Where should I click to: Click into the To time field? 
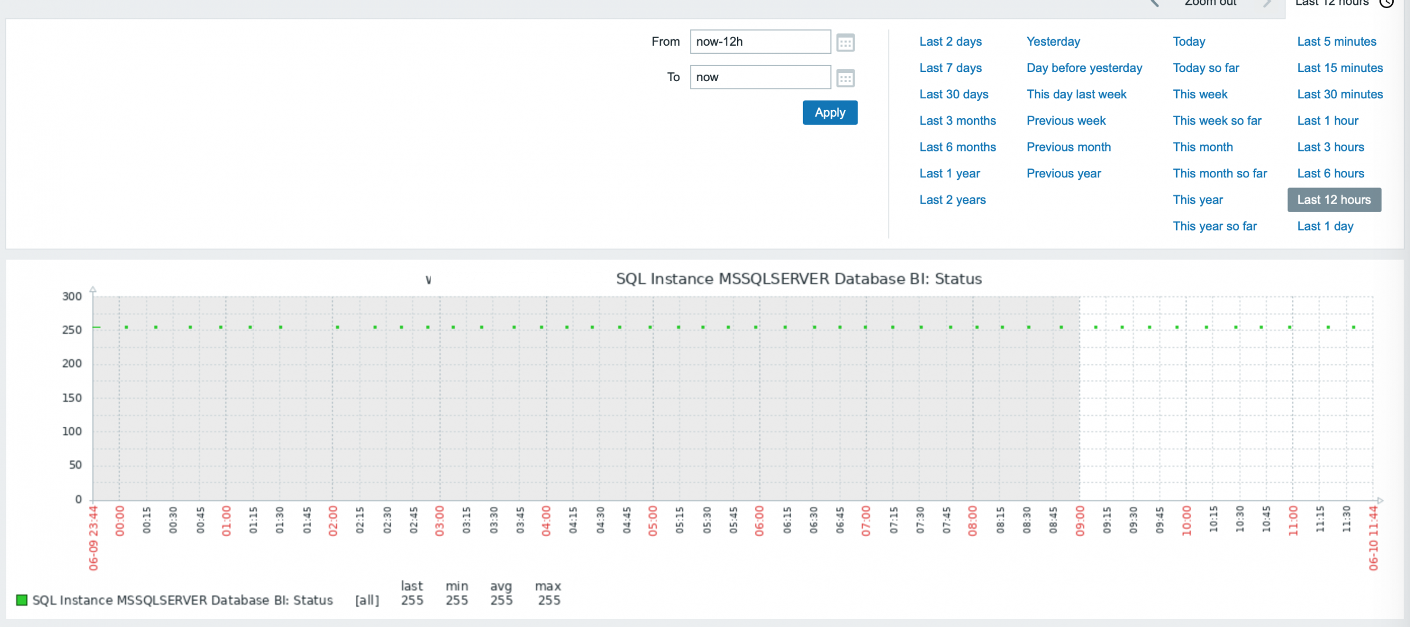click(x=760, y=78)
